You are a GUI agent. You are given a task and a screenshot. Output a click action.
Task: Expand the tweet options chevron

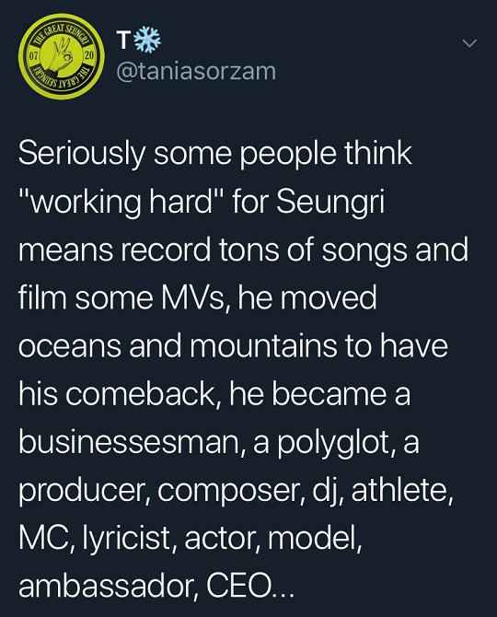(469, 43)
